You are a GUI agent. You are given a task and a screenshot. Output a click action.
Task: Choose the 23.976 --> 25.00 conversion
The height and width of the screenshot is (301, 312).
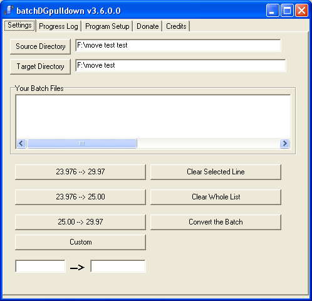pos(80,197)
